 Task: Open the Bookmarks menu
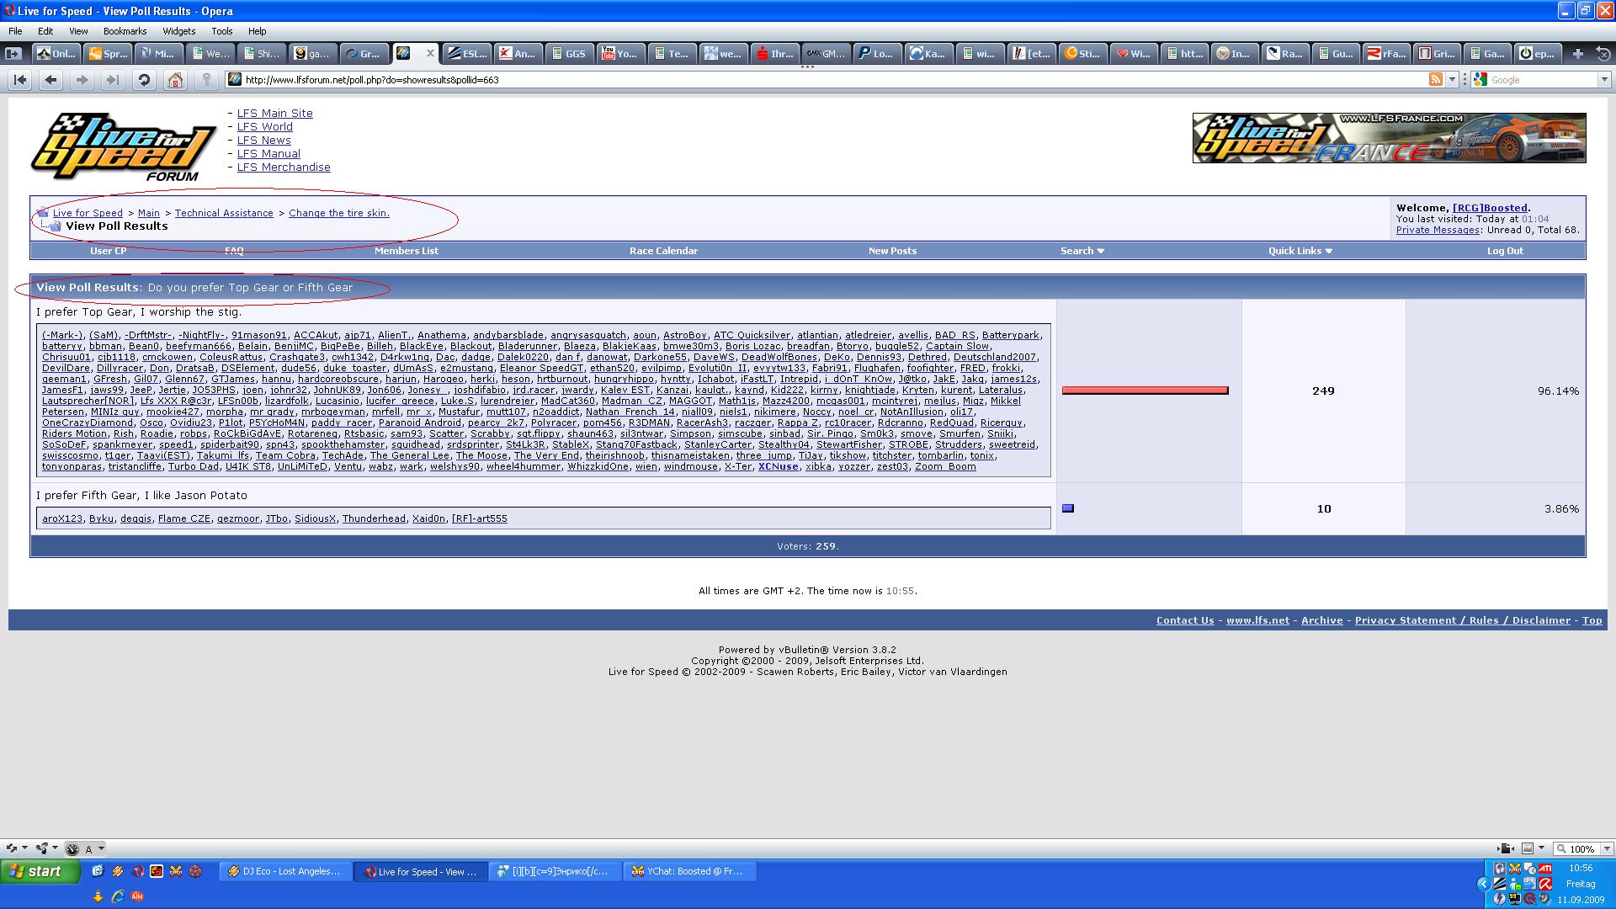click(125, 31)
